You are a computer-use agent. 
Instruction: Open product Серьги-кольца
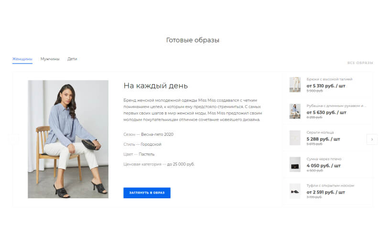click(320, 132)
